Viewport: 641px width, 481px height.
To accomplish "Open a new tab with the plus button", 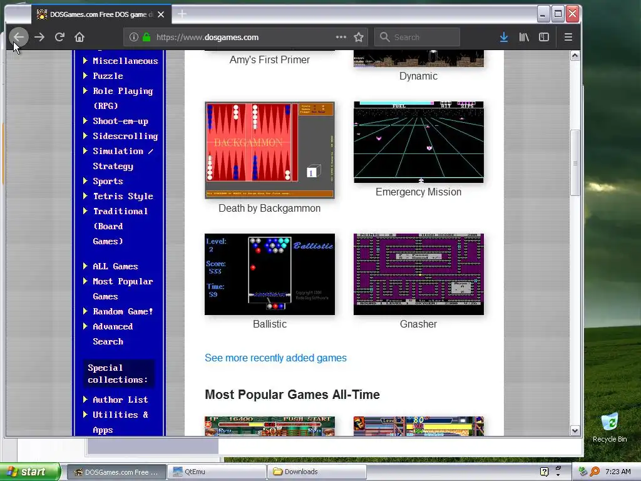I will click(x=182, y=14).
